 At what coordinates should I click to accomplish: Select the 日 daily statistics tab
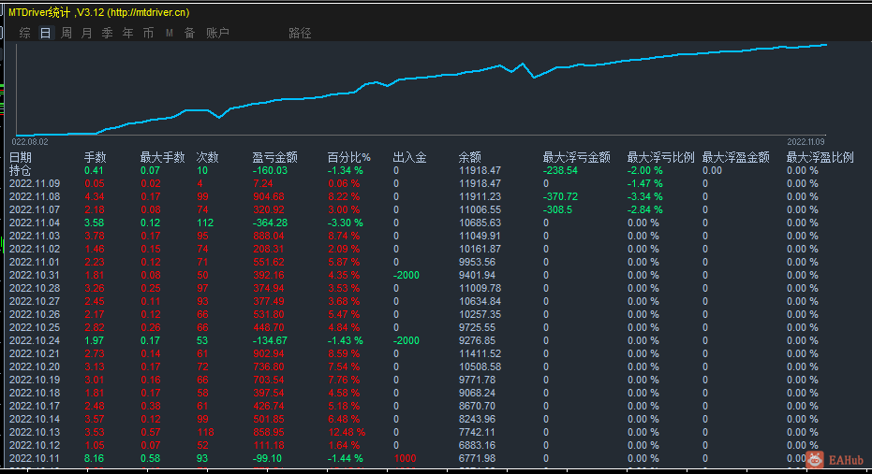[46, 33]
